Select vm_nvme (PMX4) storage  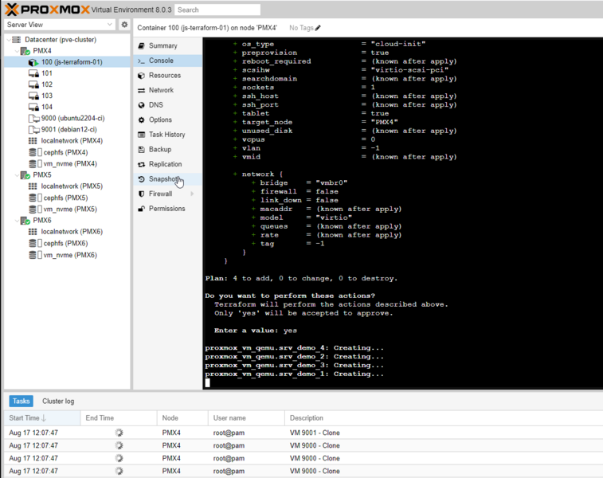[67, 164]
